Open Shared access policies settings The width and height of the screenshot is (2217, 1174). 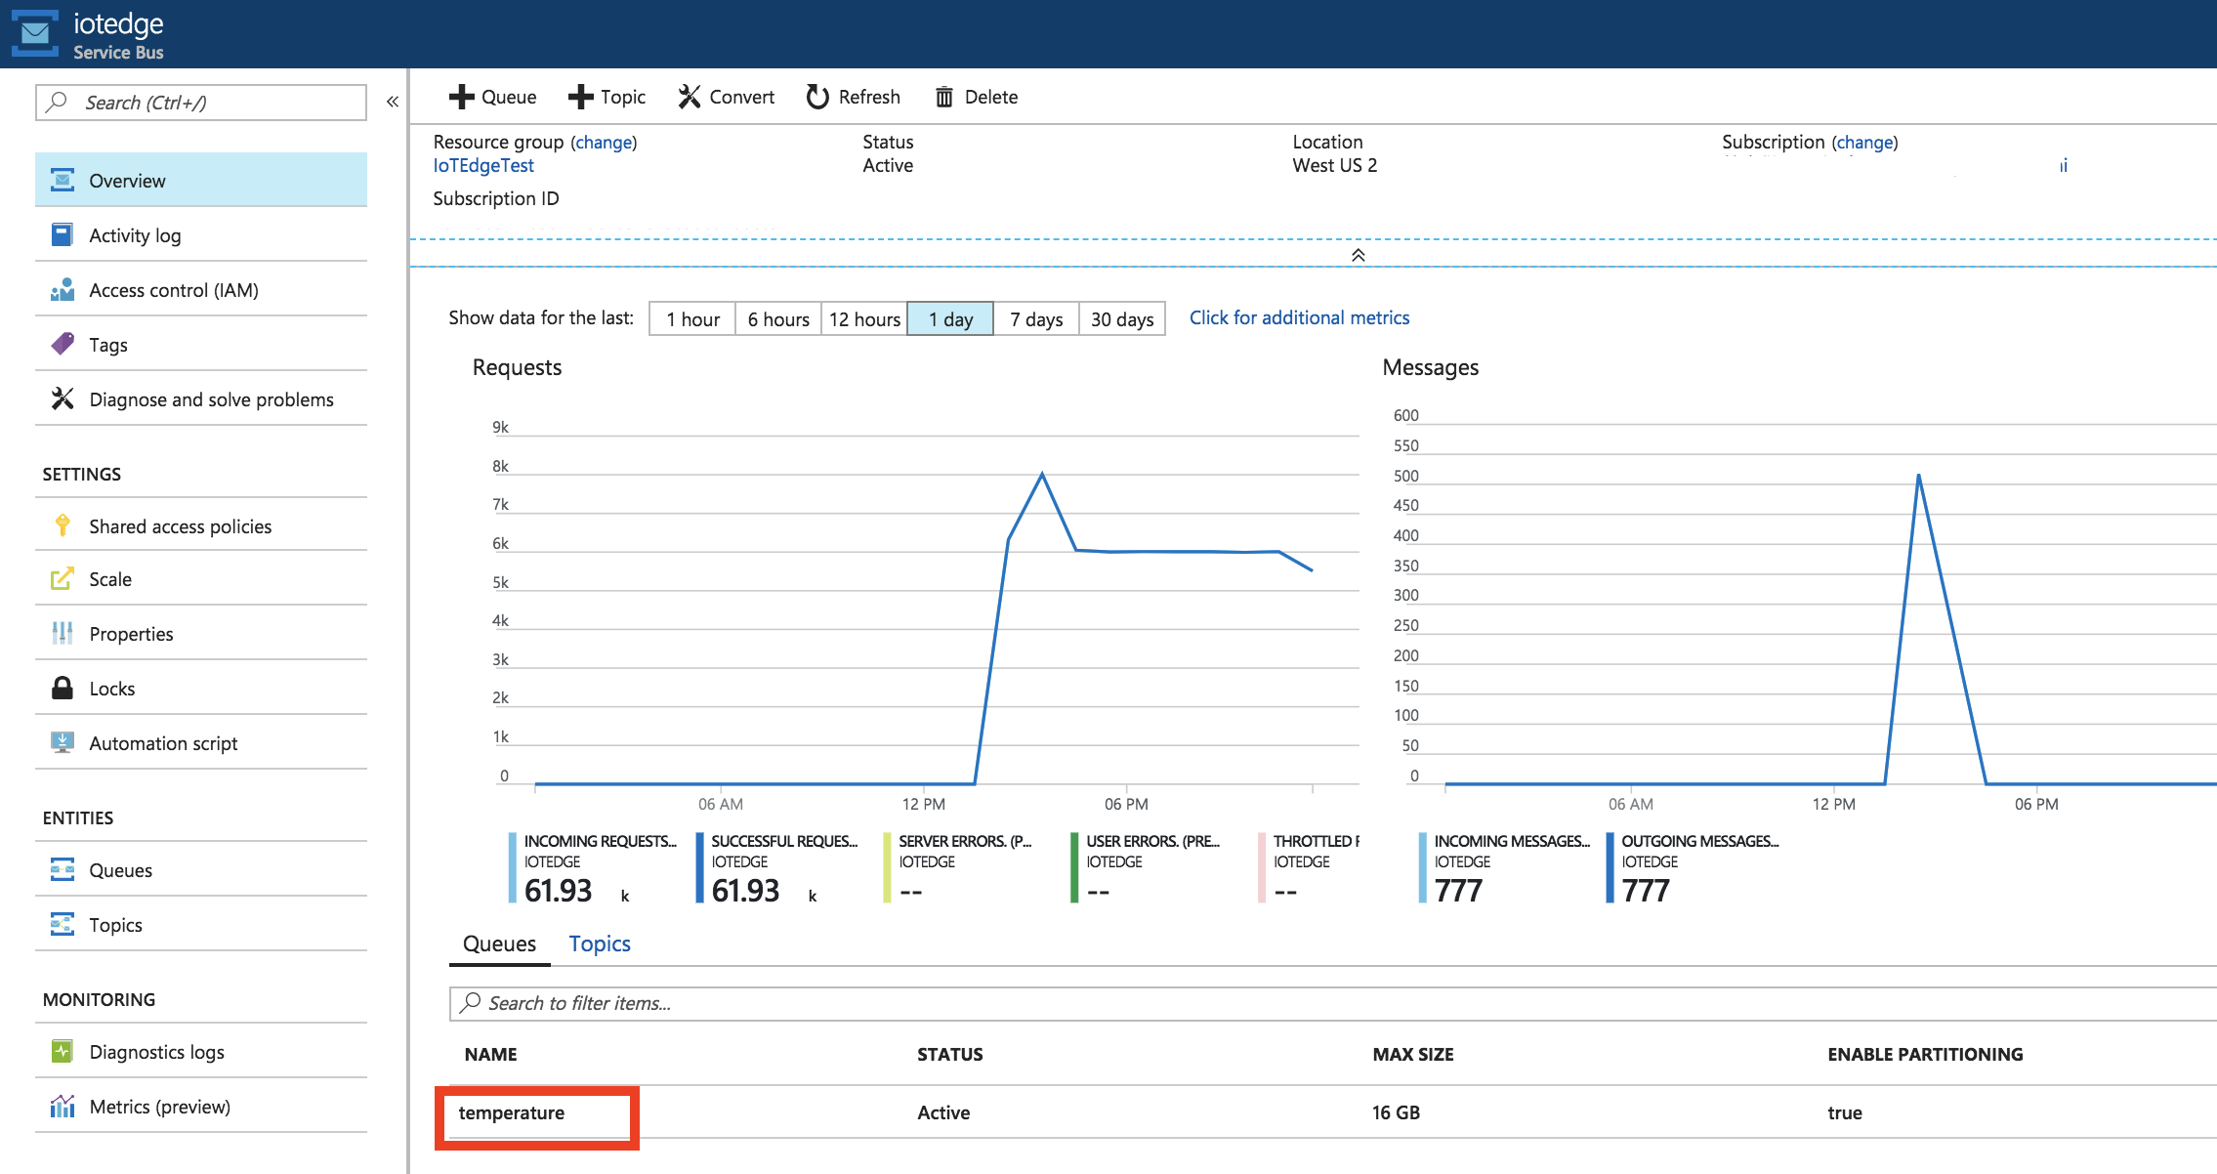(201, 525)
